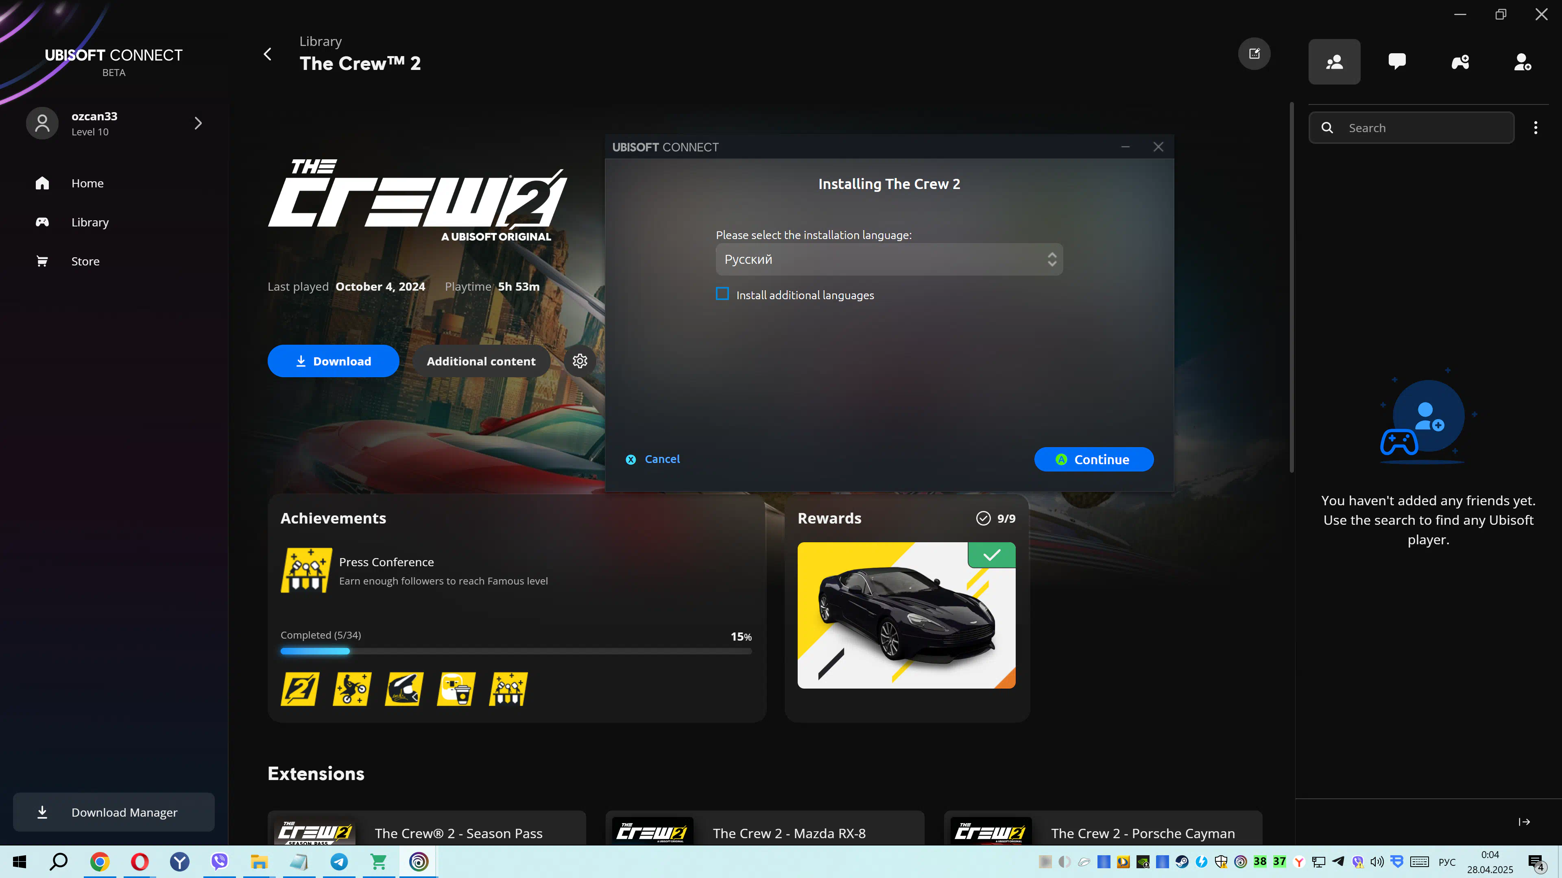This screenshot has width=1562, height=878.
Task: Open The Crew 2 Porsche Cayman extension
Action: click(x=1103, y=828)
